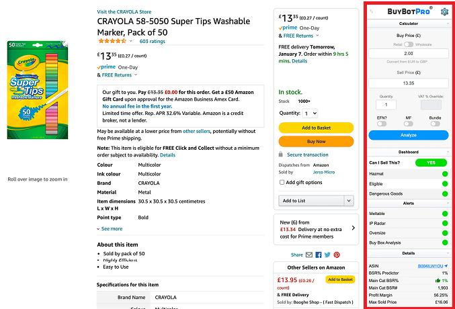Click the Secure transaction padlock icon

(282, 154)
